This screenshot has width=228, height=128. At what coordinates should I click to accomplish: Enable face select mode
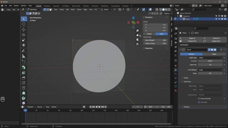click(51, 10)
